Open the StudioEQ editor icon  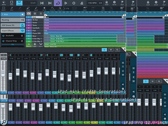pyautogui.click(x=22, y=36)
